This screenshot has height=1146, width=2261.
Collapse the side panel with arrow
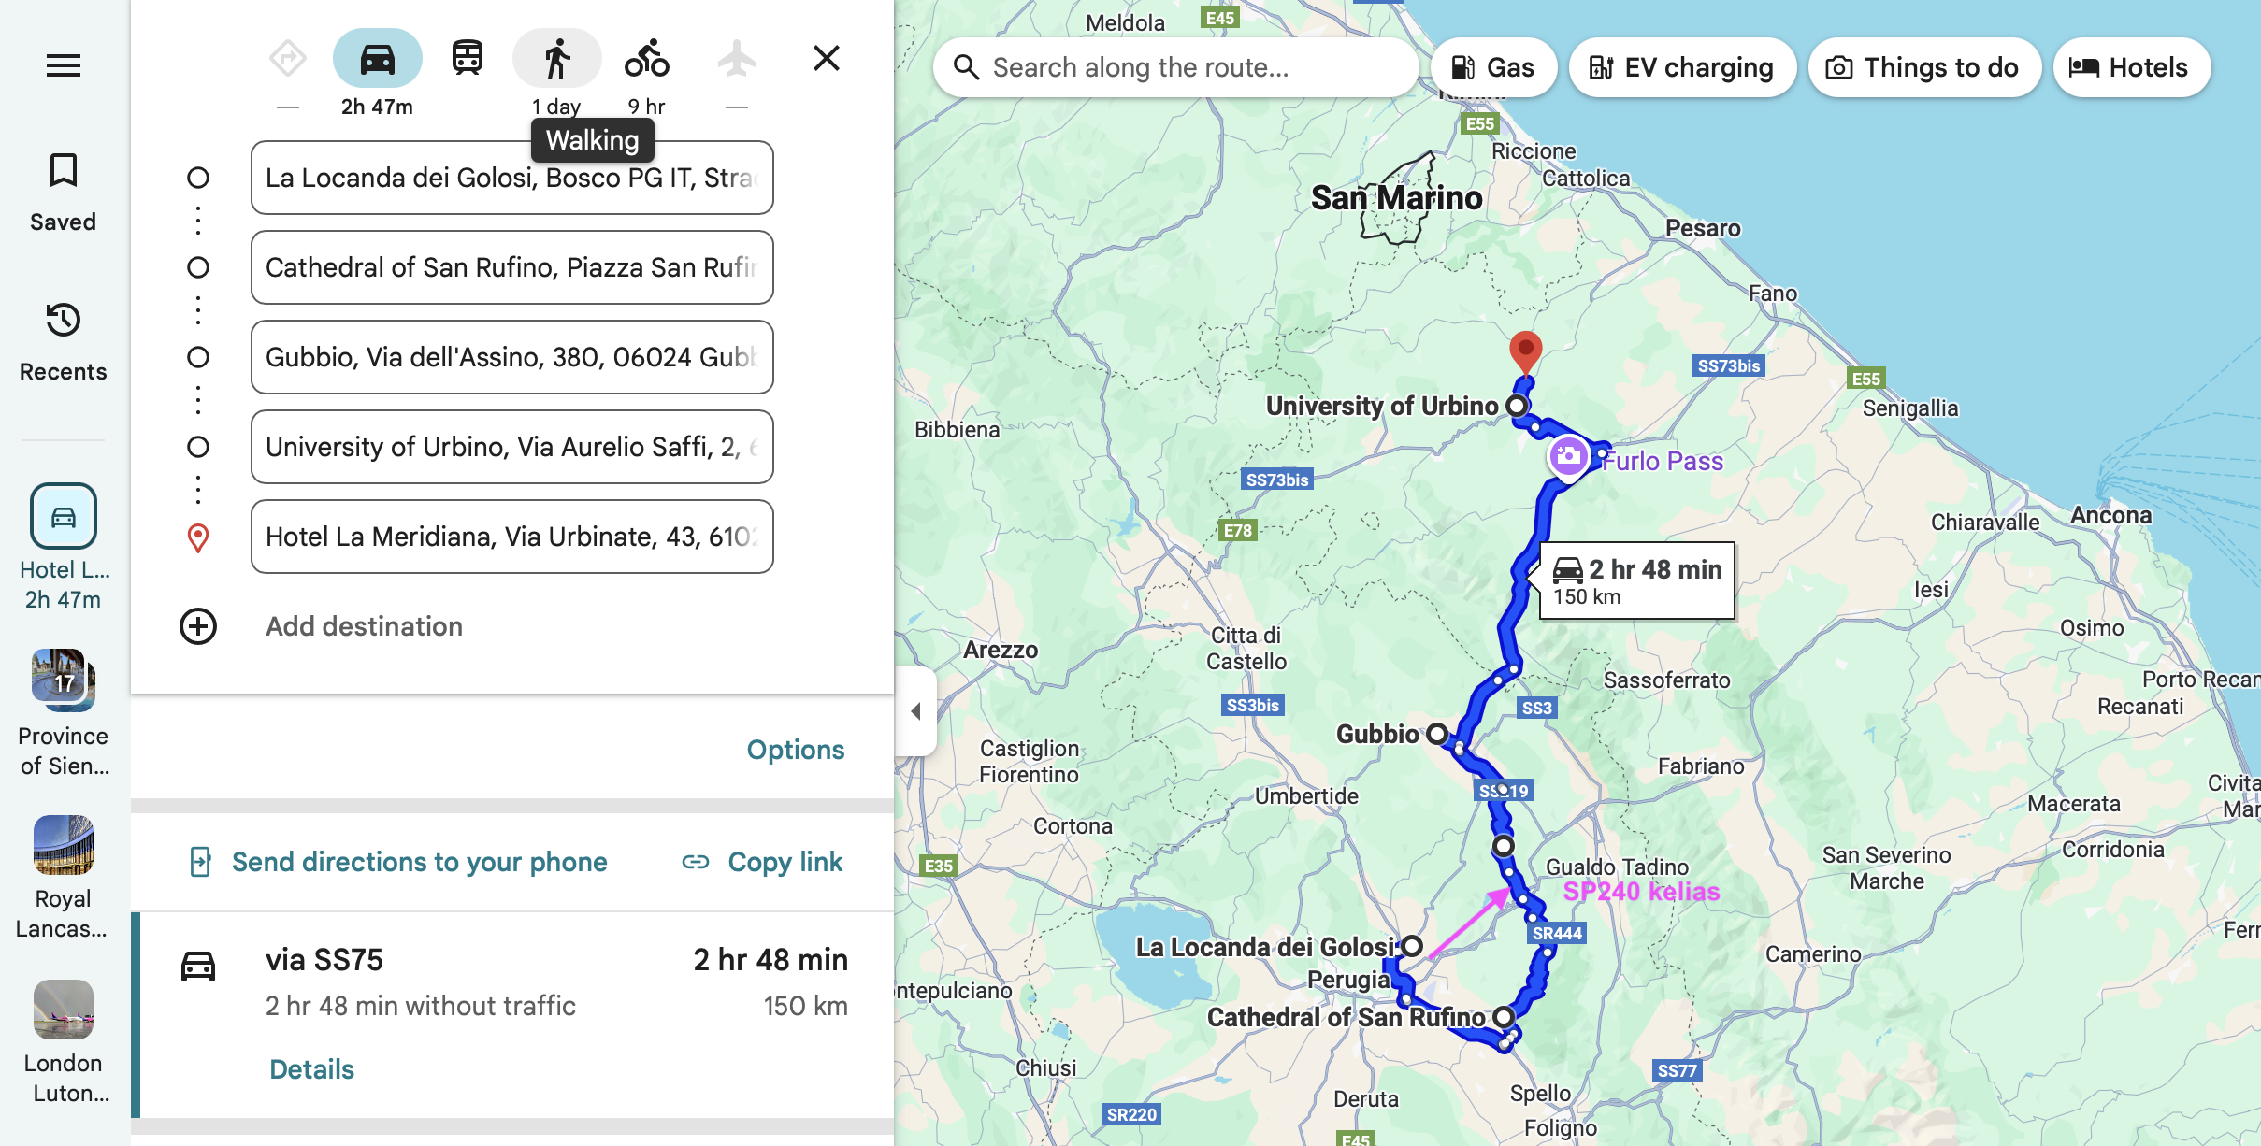pyautogui.click(x=916, y=711)
